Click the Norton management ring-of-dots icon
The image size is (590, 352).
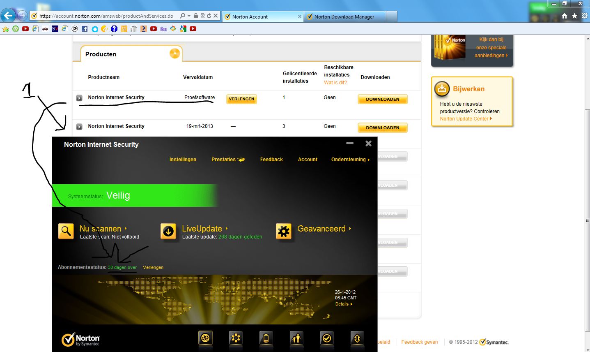click(236, 338)
